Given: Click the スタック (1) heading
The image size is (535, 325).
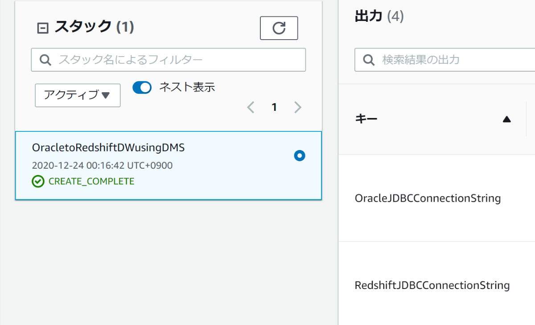Looking at the screenshot, I should [94, 27].
